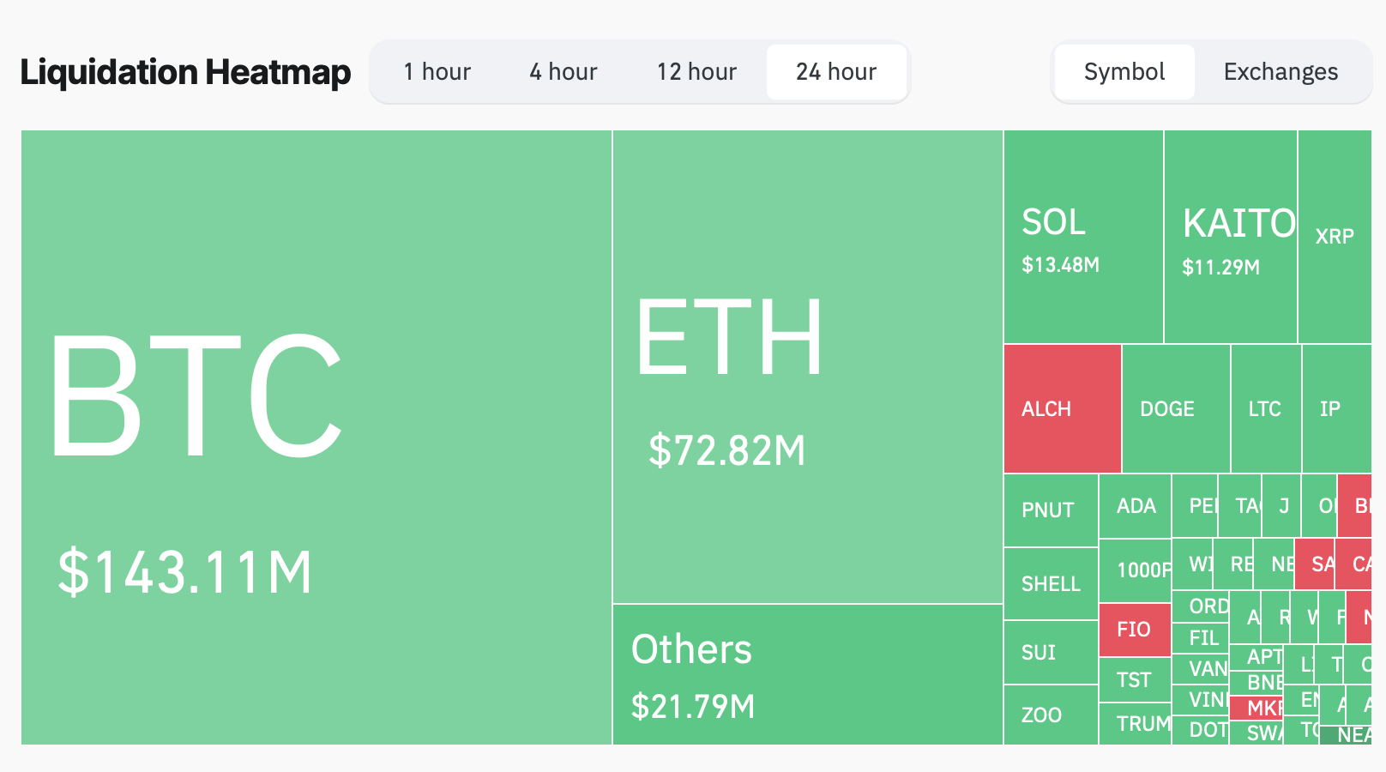This screenshot has width=1386, height=772.
Task: Click the XRP heatmap tile
Action: [x=1335, y=238]
